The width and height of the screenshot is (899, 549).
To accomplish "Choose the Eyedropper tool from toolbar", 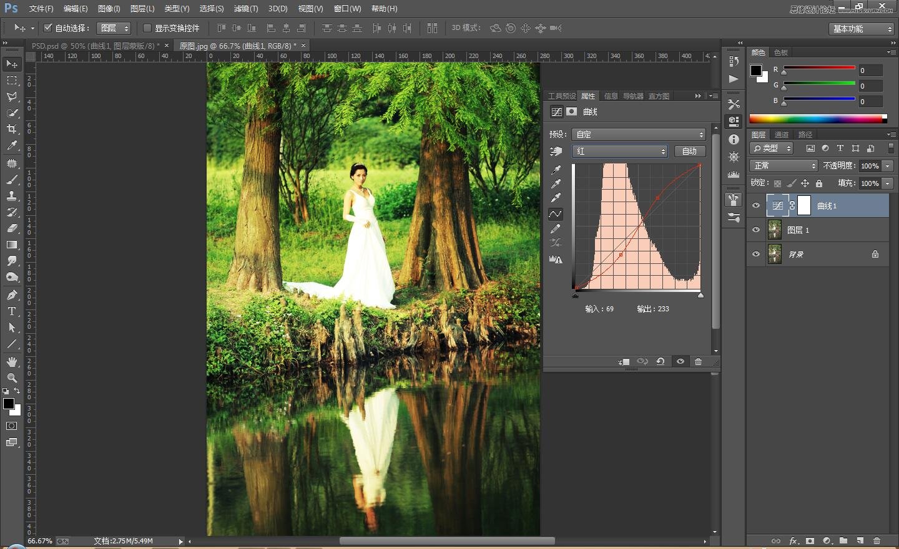I will [12, 146].
